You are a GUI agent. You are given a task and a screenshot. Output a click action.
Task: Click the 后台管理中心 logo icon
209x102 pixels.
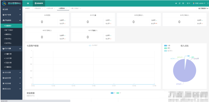[4, 3]
